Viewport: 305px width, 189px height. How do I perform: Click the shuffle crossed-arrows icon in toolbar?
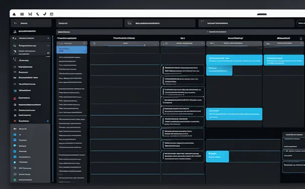[x=30, y=14]
